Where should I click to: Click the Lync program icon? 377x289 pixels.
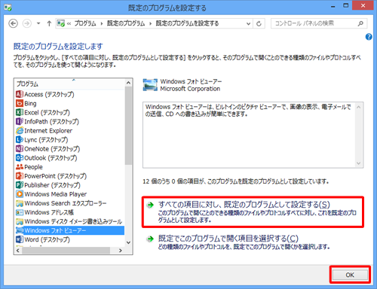[x=20, y=139]
